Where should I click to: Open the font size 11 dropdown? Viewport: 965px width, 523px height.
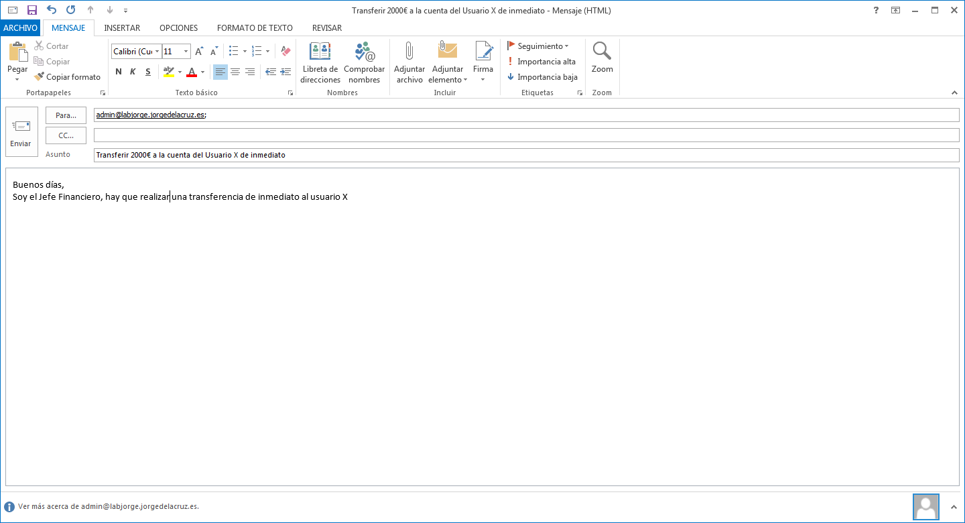[x=186, y=52]
